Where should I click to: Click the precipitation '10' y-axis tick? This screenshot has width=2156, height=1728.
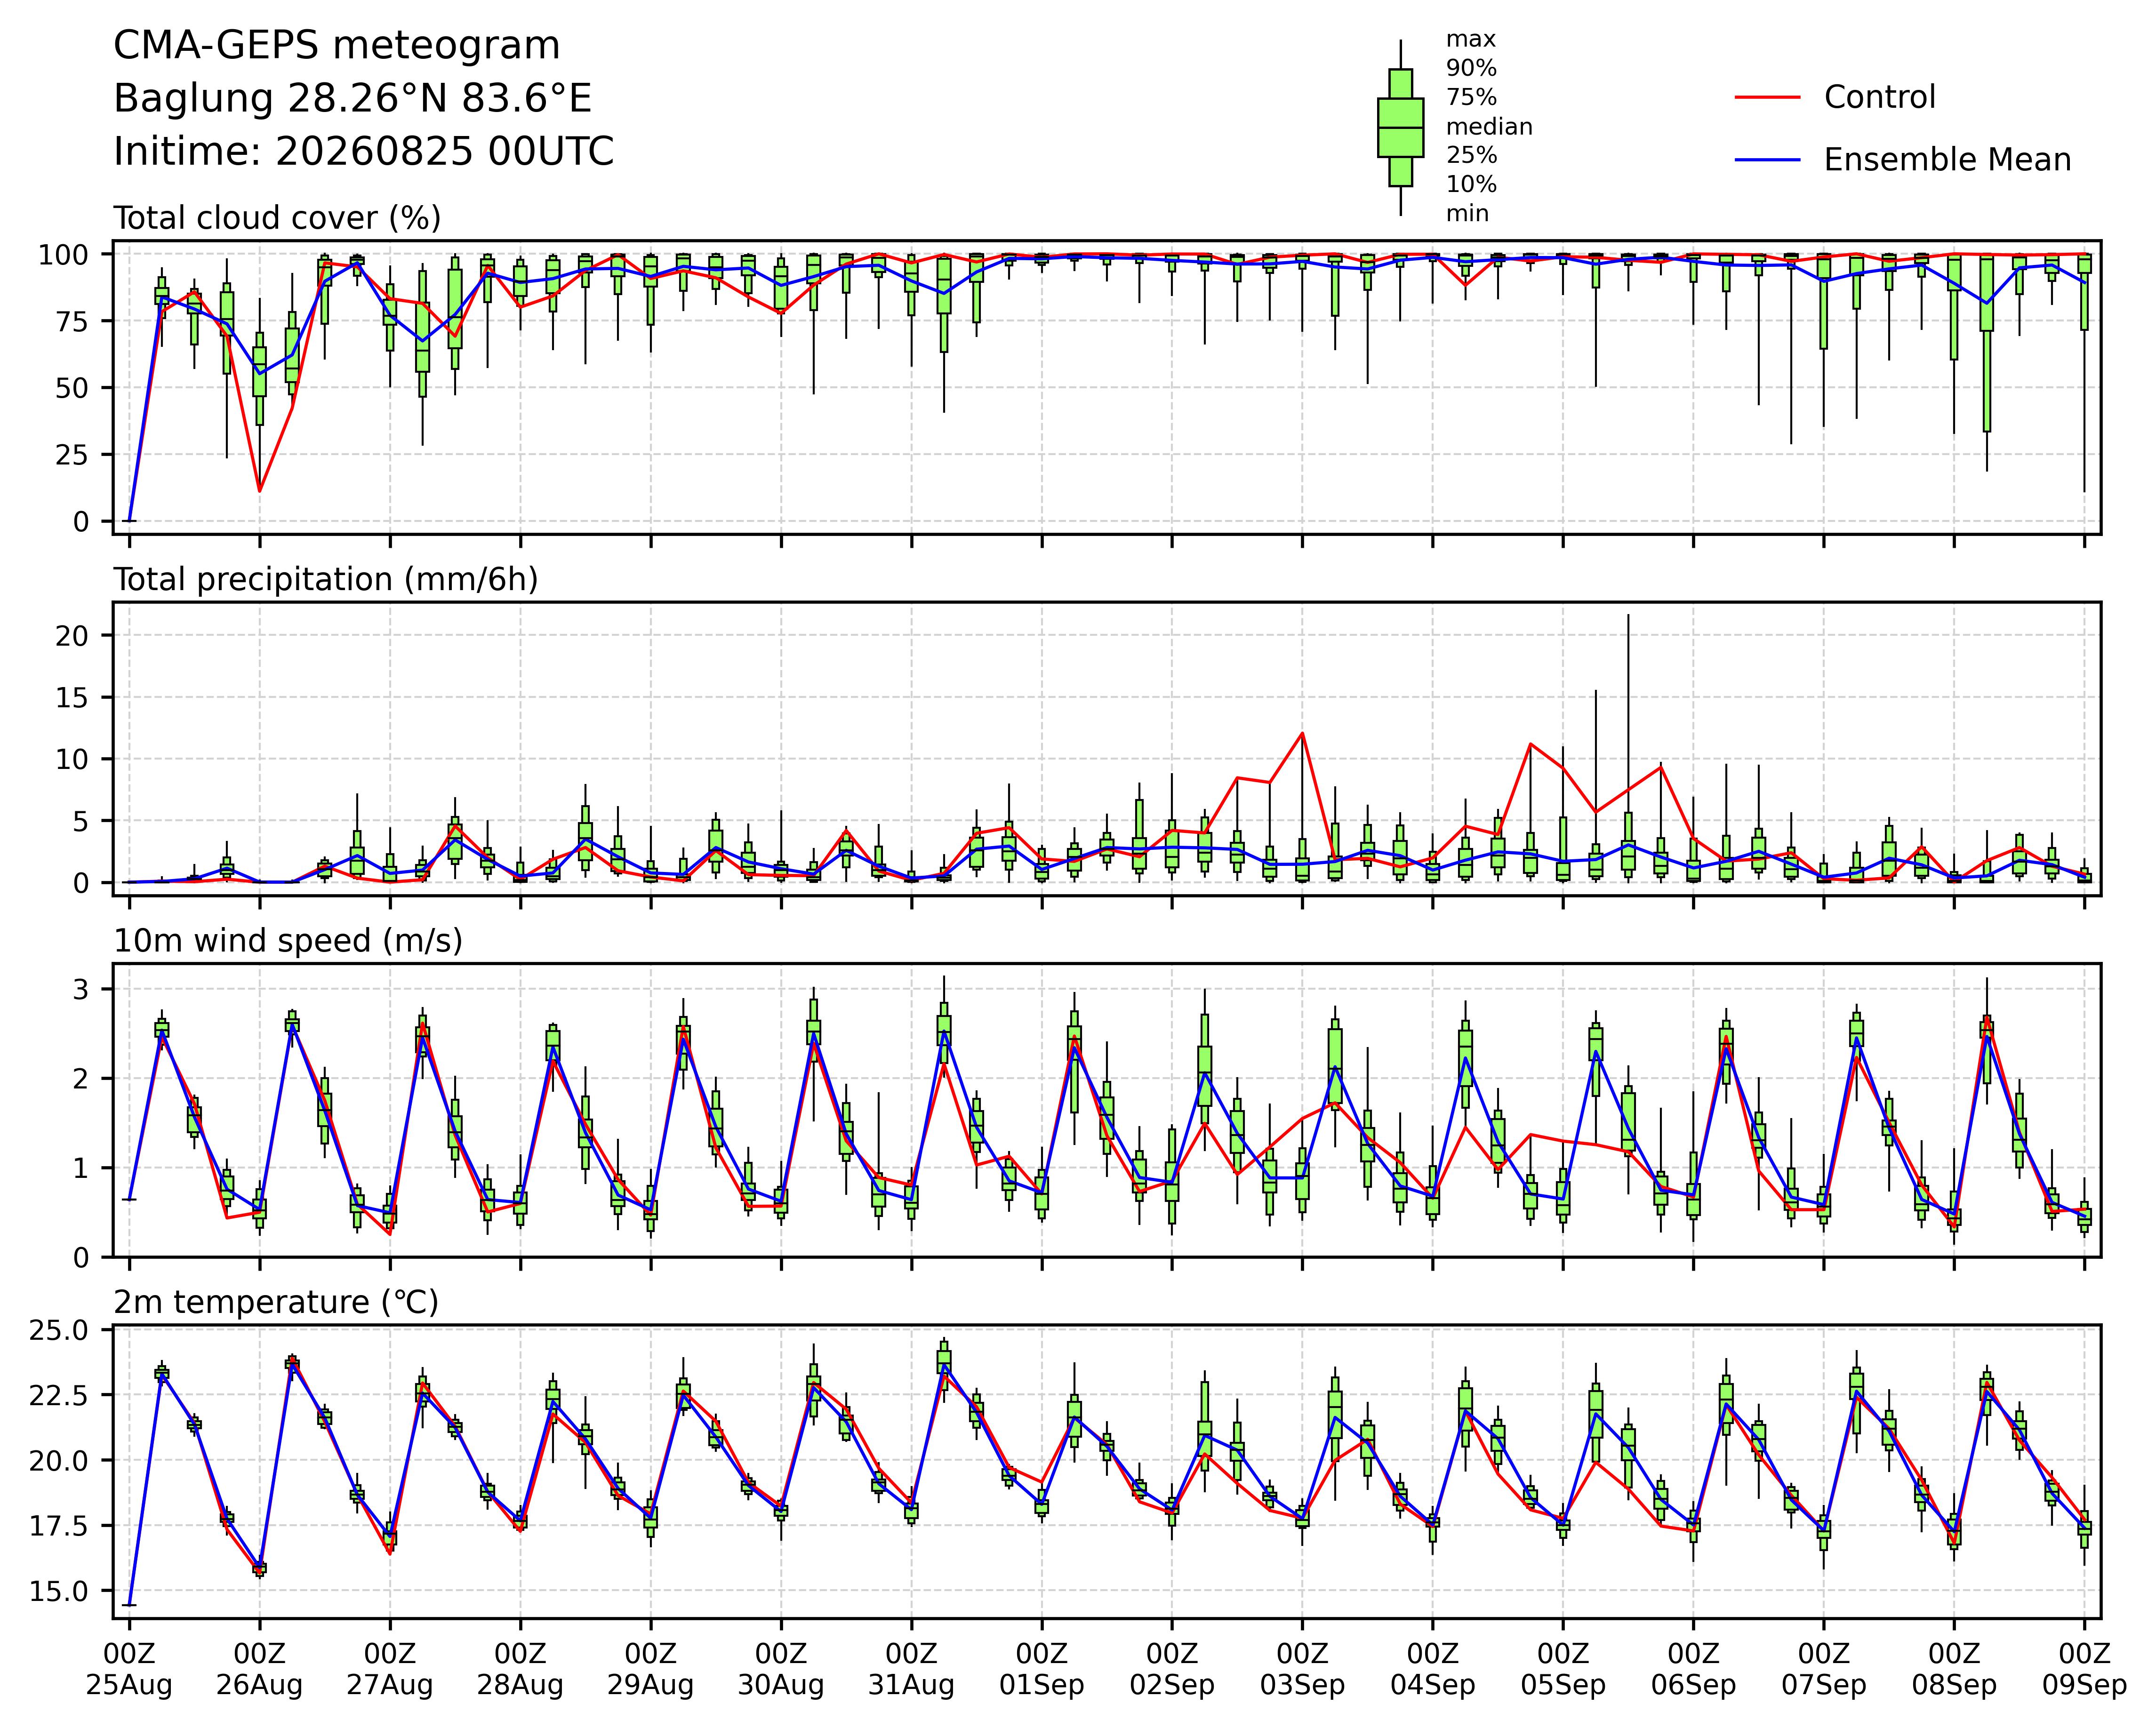click(73, 760)
